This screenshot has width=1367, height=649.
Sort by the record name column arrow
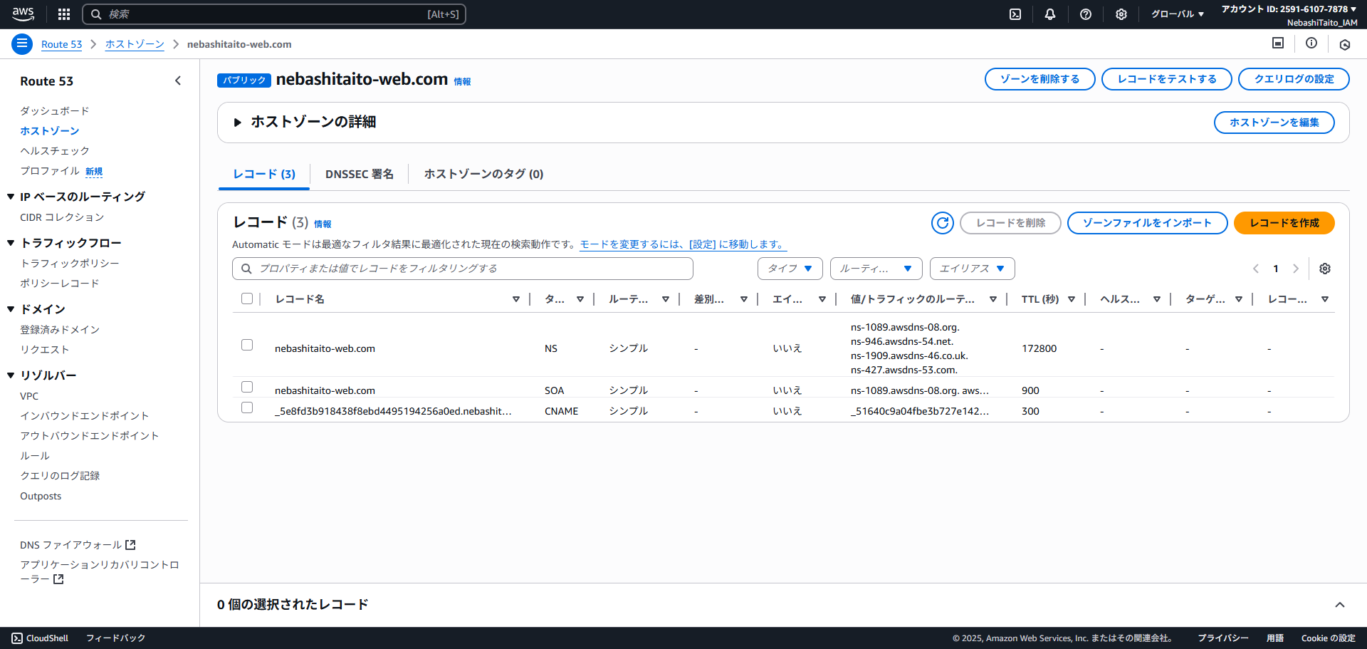point(516,299)
